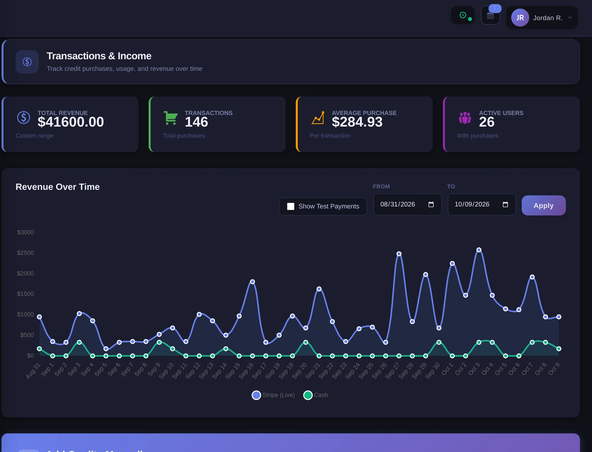Image resolution: width=592 pixels, height=452 pixels.
Task: Click the Transactions & Income dollar icon
Action: point(27,62)
